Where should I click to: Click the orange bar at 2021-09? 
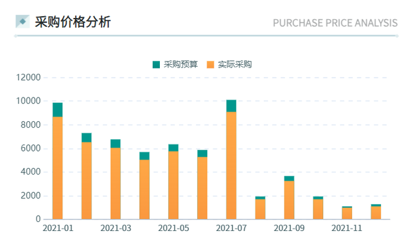tap(289, 200)
